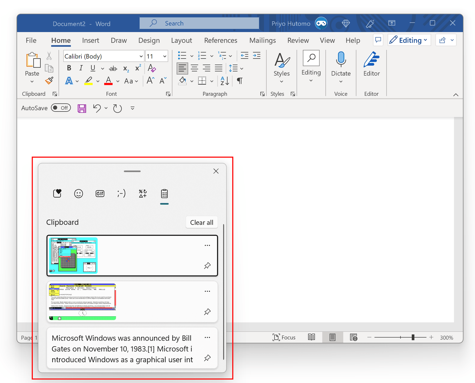The image size is (475, 383).
Task: Switch to the References ribbon tab
Action: click(221, 40)
